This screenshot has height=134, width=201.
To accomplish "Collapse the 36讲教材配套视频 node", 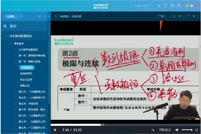I will 6,36.
